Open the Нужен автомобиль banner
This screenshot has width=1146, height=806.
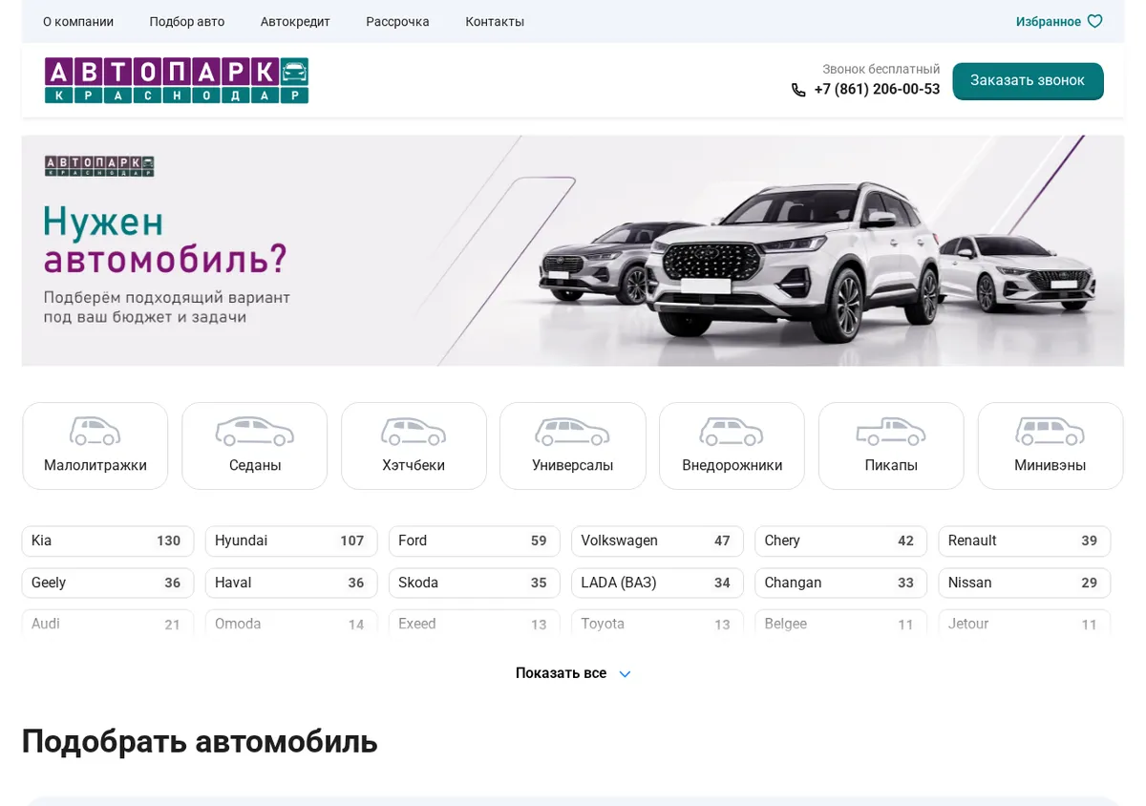tap(573, 250)
